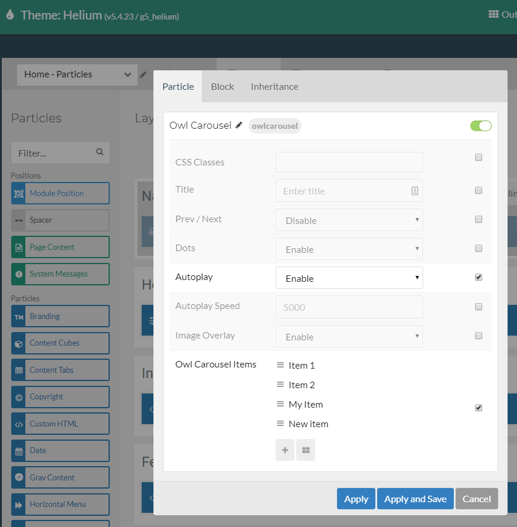Select the Item 2 carousel entry
Screen dimensions: 517x527
pos(302,385)
